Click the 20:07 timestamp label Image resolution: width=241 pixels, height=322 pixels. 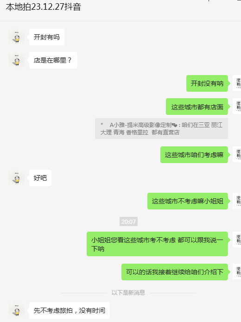point(128,221)
